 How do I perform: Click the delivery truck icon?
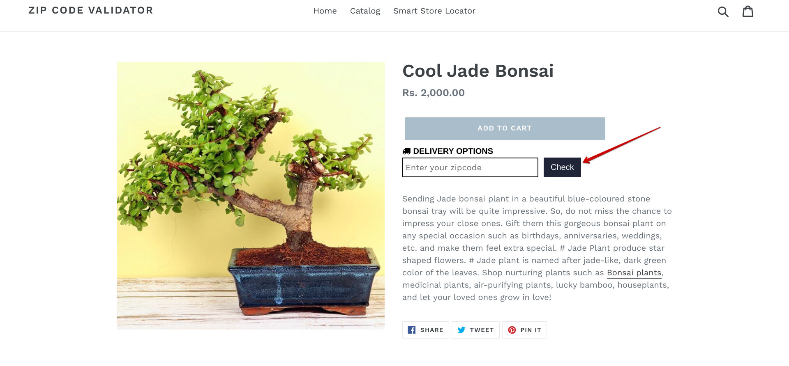(x=406, y=151)
